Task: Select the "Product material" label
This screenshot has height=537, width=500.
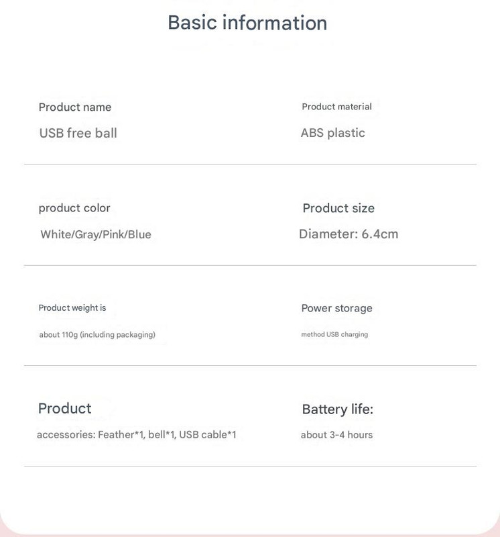Action: [x=336, y=107]
